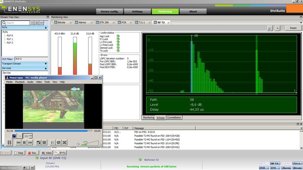
Task: Switch to the Constellation tab
Action: pyautogui.click(x=174, y=118)
